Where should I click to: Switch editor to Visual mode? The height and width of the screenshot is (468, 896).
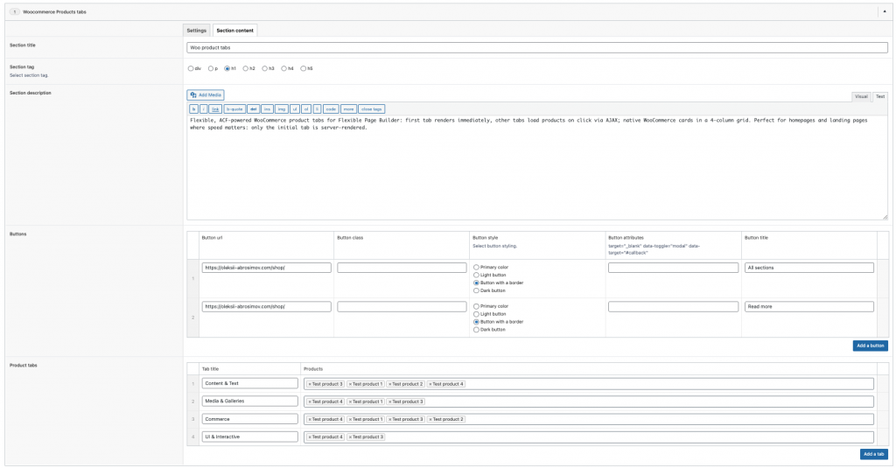[x=861, y=96]
